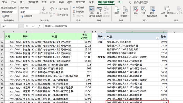Open the 车型 pivot filter dropdown
Image resolution: width=183 pixels, height=103 pixels.
click(x=157, y=38)
